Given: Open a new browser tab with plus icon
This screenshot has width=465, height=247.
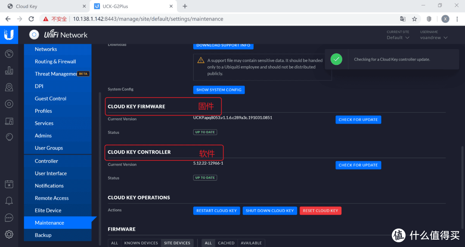Looking at the screenshot, I should (x=185, y=6).
